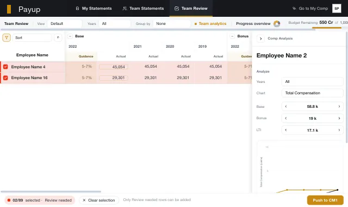This screenshot has height=207, width=348.
Task: Click the 02/89 selected Review needed badge
Action: [40, 200]
